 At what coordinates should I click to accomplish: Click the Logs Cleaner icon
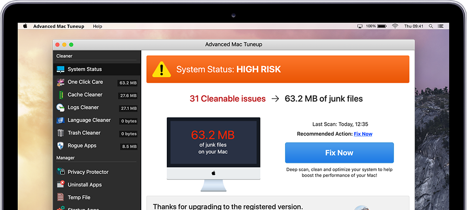(x=61, y=108)
